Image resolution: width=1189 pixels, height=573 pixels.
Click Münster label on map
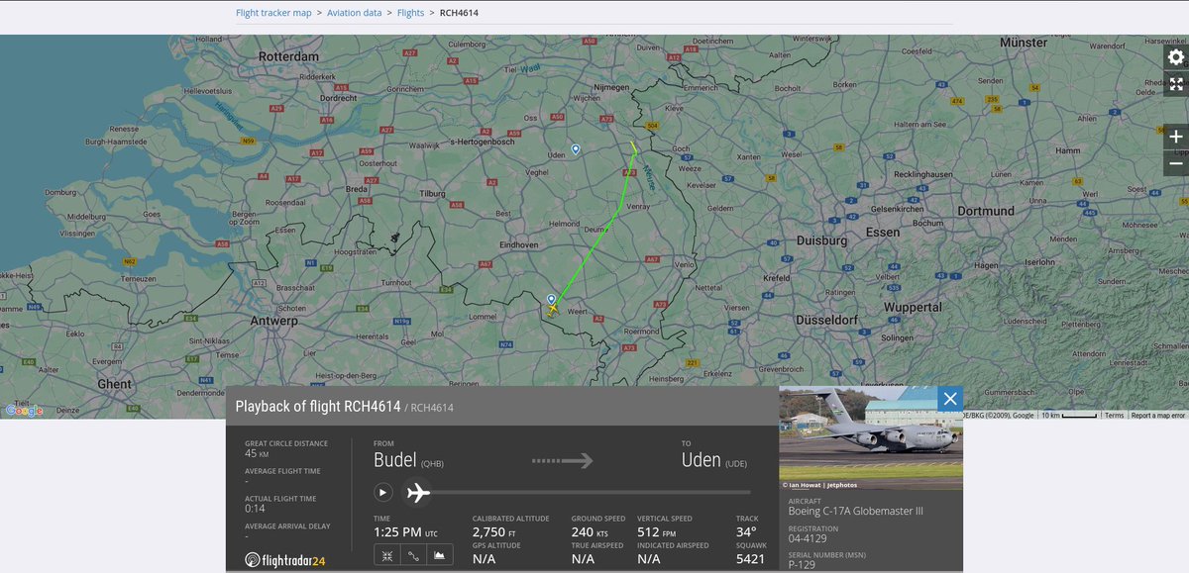click(1024, 43)
